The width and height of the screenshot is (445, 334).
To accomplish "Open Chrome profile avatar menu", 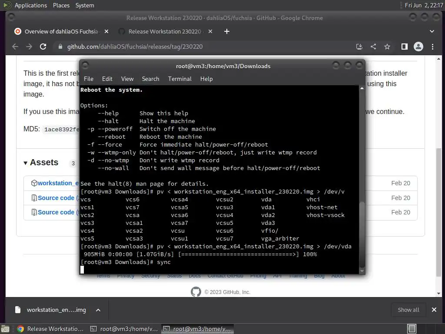I will tap(418, 47).
